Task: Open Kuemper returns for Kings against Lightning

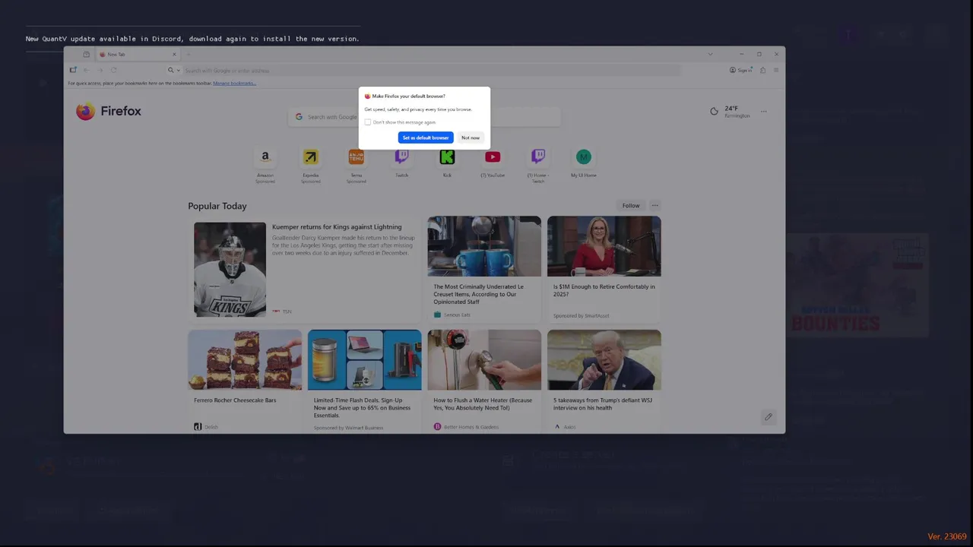Action: coord(337,226)
